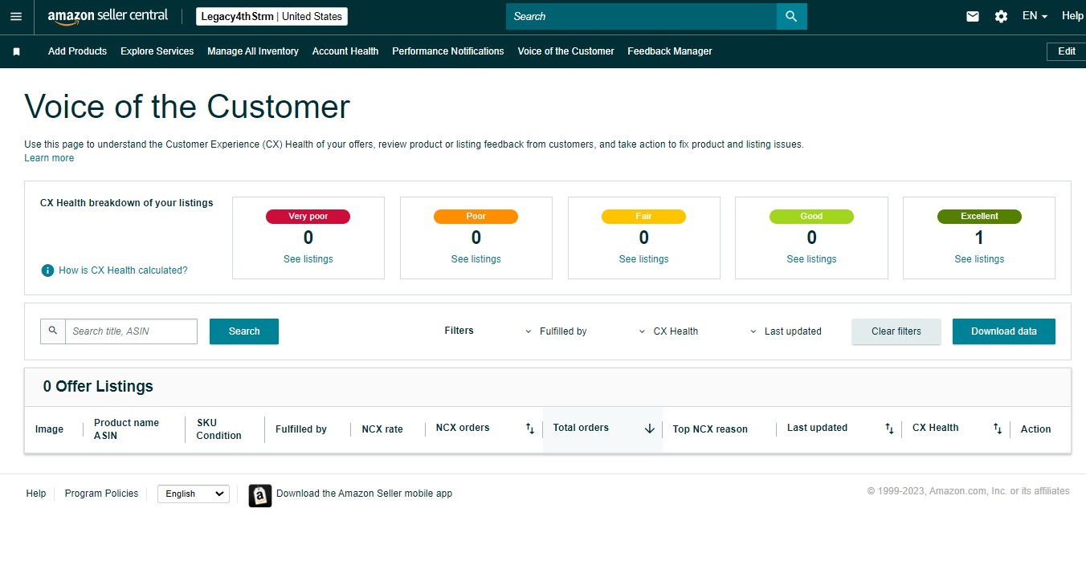Click the NCX rate column header
This screenshot has width=1086, height=573.
pos(382,429)
